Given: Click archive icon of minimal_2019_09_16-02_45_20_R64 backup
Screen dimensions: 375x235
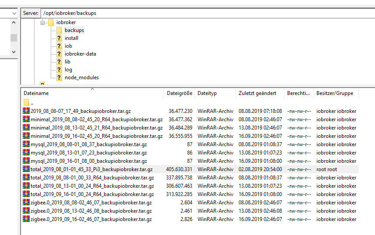Looking at the screenshot, I should (26, 136).
